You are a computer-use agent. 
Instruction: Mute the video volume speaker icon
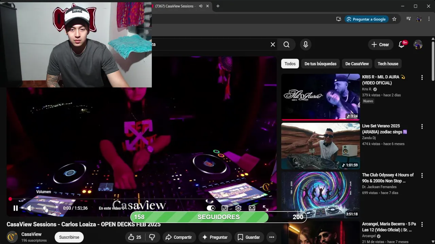(30, 208)
